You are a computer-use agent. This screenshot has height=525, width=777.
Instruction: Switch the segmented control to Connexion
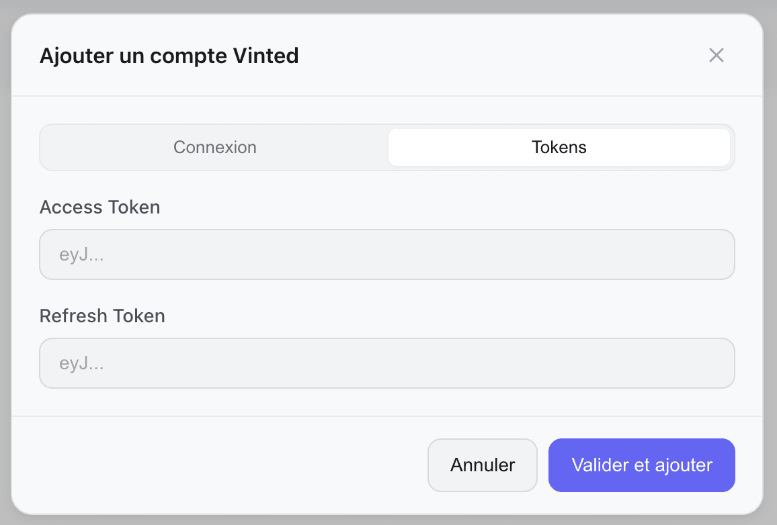[215, 147]
